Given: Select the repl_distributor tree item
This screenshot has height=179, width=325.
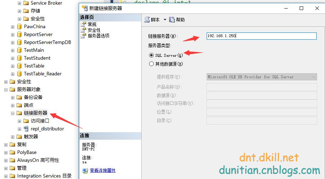Looking at the screenshot, I should coord(47,129).
